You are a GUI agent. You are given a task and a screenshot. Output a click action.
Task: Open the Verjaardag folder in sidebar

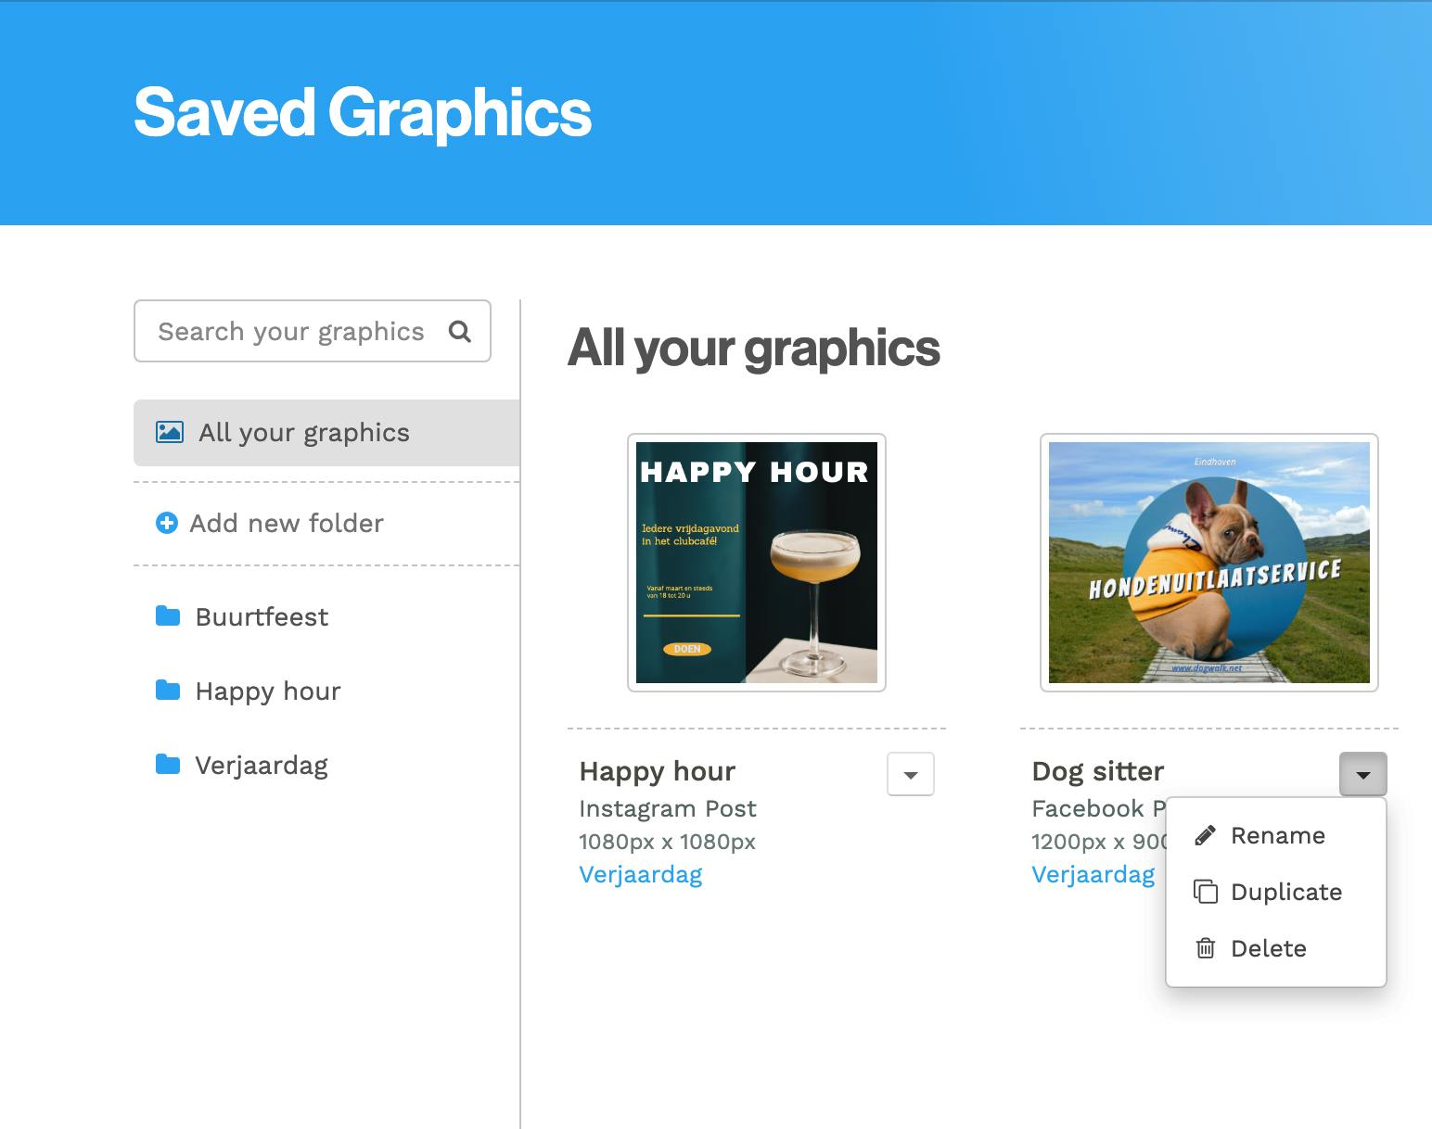(x=326, y=765)
